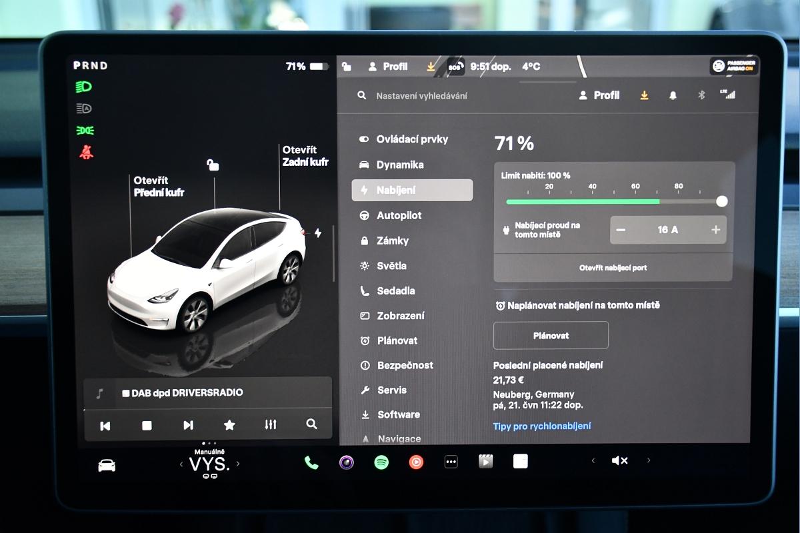Select Autopilot in the settings menu
This screenshot has width=800, height=533.
[399, 215]
